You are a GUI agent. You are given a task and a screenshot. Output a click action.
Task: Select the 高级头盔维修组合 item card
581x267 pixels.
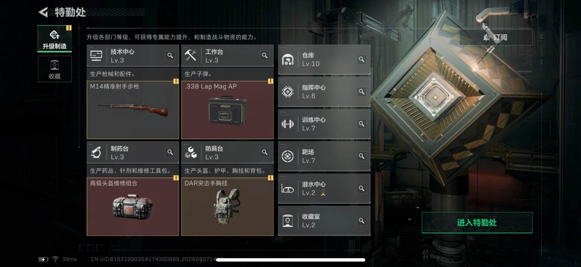(133, 207)
